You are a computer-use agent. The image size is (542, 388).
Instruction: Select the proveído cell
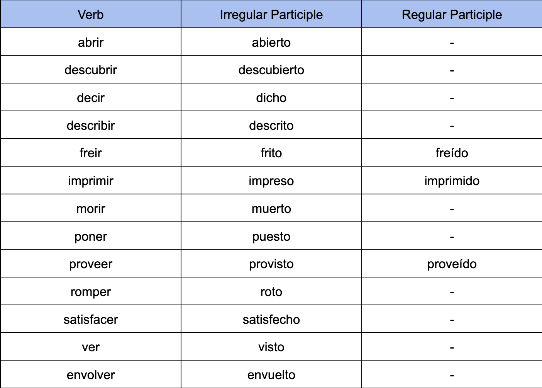pyautogui.click(x=452, y=264)
